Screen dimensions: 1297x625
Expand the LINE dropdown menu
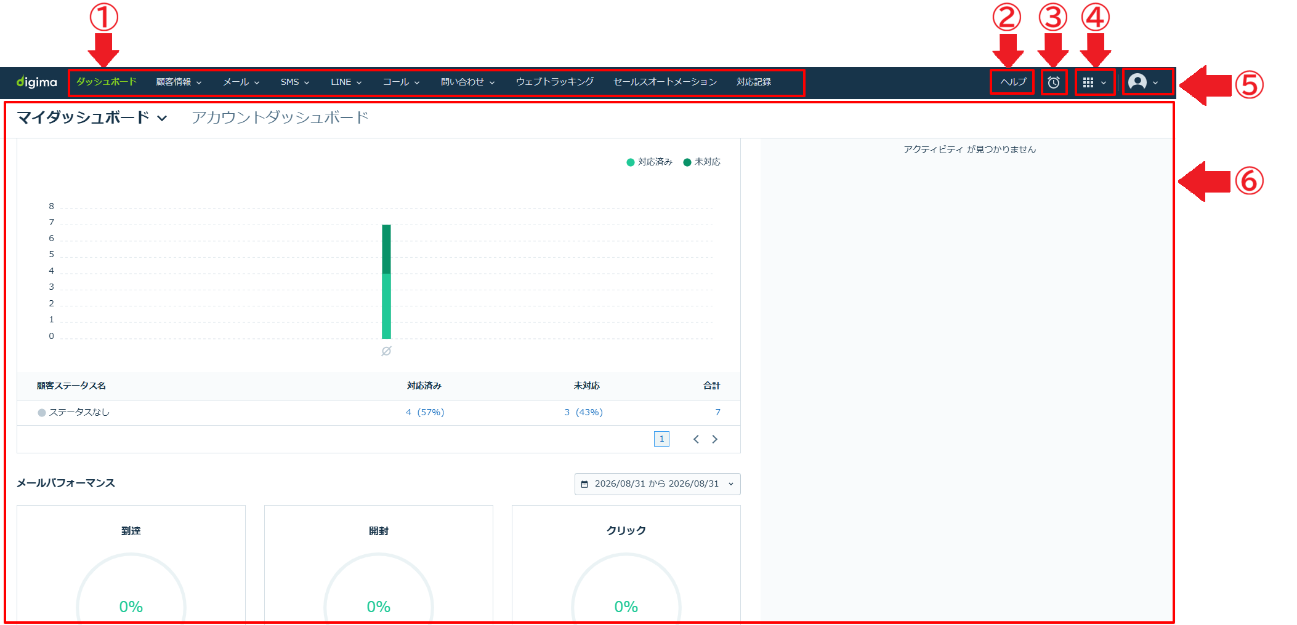click(346, 82)
